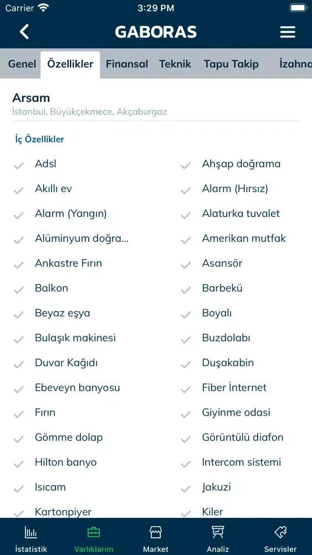Toggle the Adsl checkmark
The width and height of the screenshot is (312, 555).
point(18,165)
